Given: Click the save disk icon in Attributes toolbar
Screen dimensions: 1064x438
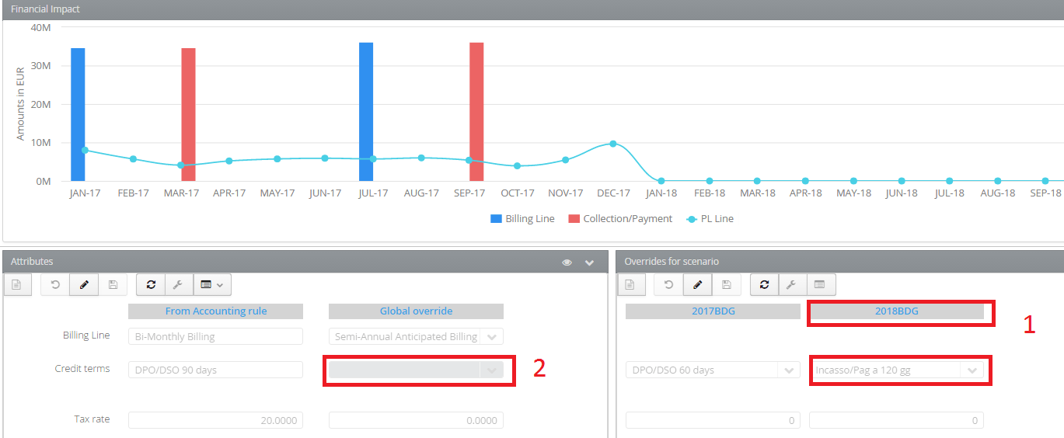Looking at the screenshot, I should [x=113, y=285].
